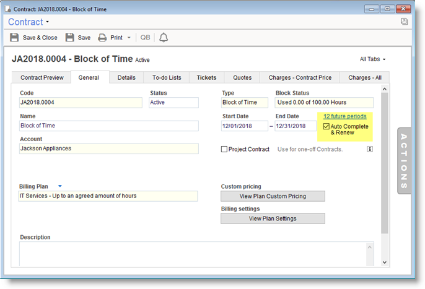Viewport: 425px width, 289px height.
Task: Switch to the Tickets tab
Action: point(206,77)
